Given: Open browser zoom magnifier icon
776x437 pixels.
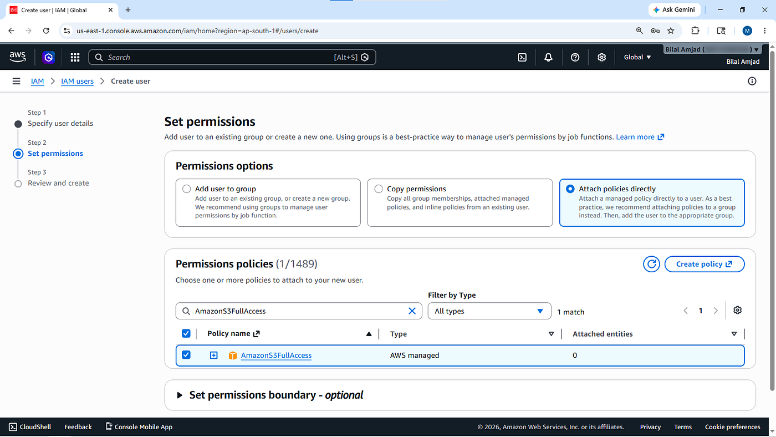Looking at the screenshot, I should [640, 31].
